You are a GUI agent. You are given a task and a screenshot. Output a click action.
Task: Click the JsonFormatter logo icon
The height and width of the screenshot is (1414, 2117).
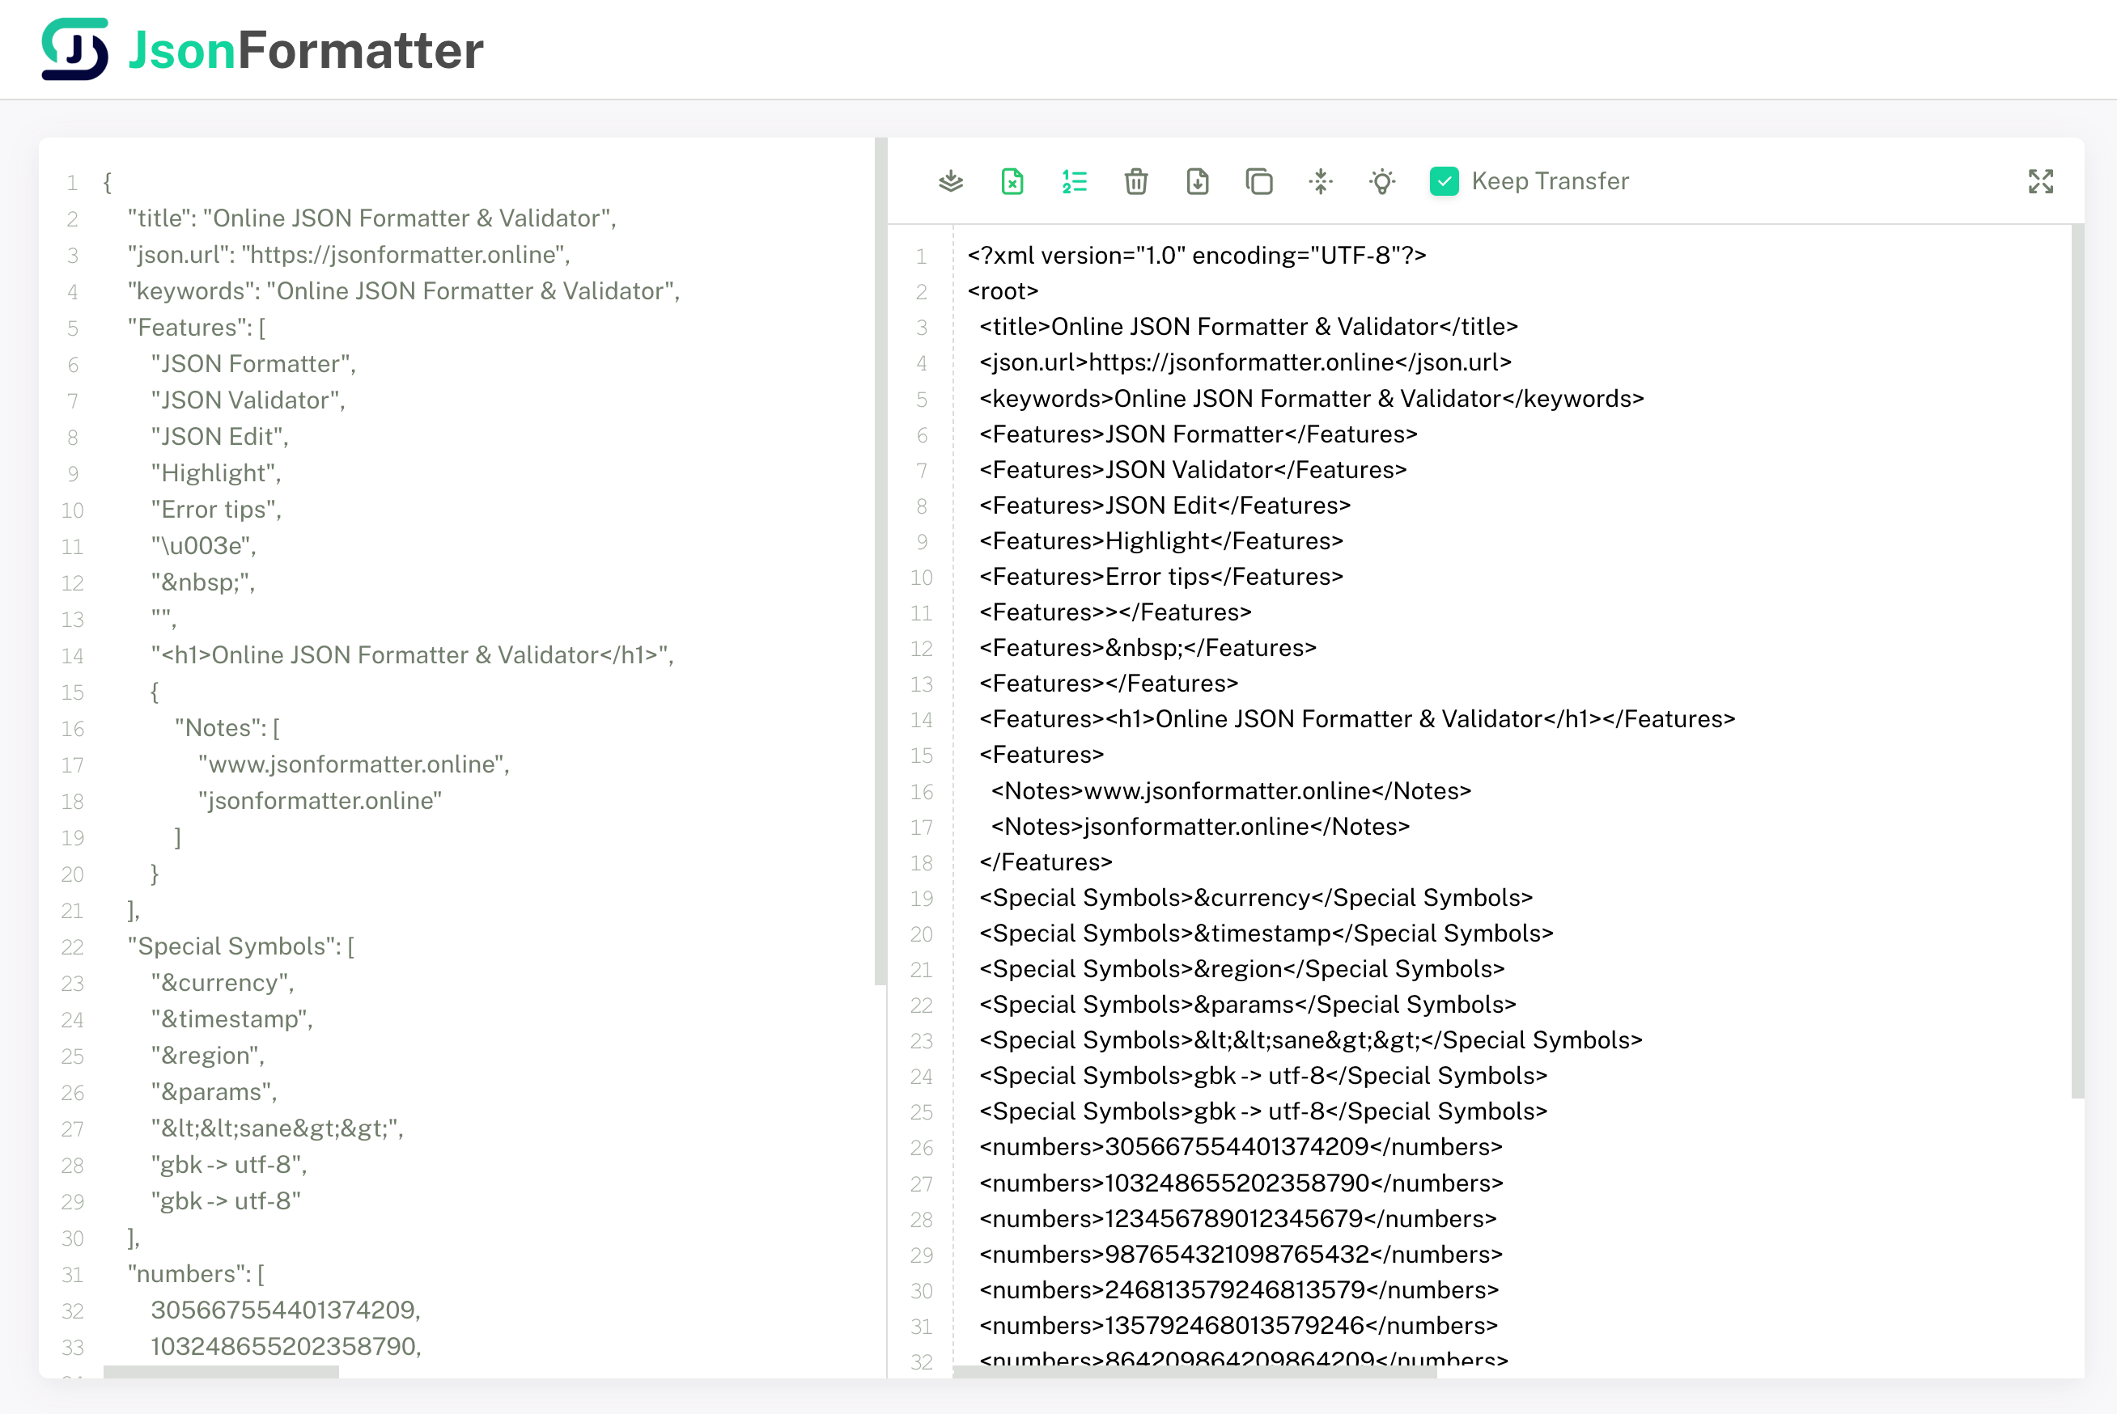pos(75,49)
